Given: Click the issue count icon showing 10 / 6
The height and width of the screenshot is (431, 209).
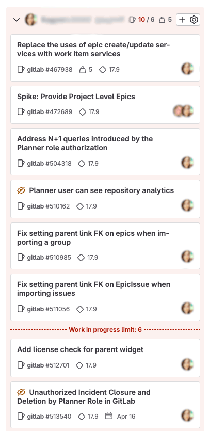Looking at the screenshot, I should pyautogui.click(x=133, y=20).
